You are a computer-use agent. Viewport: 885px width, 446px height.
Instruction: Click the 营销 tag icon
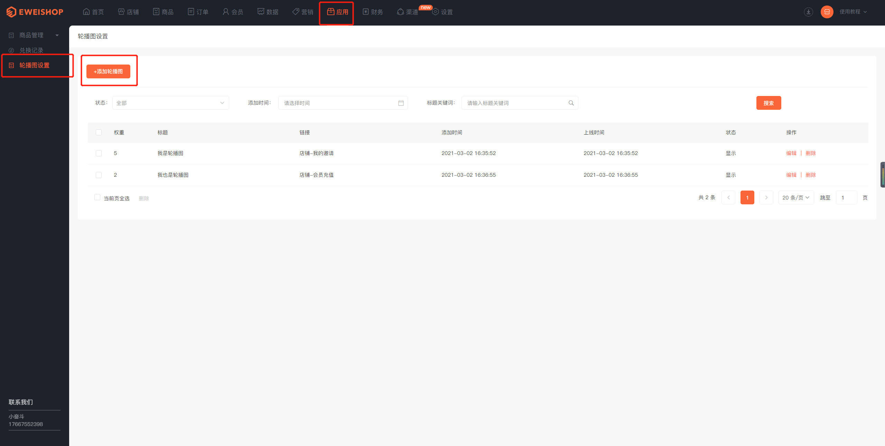[x=296, y=11]
